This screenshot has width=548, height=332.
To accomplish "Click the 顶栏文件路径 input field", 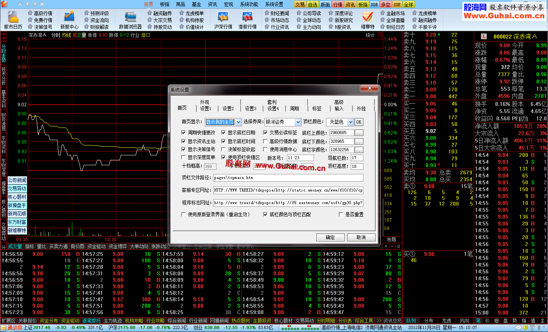I will click(x=288, y=178).
